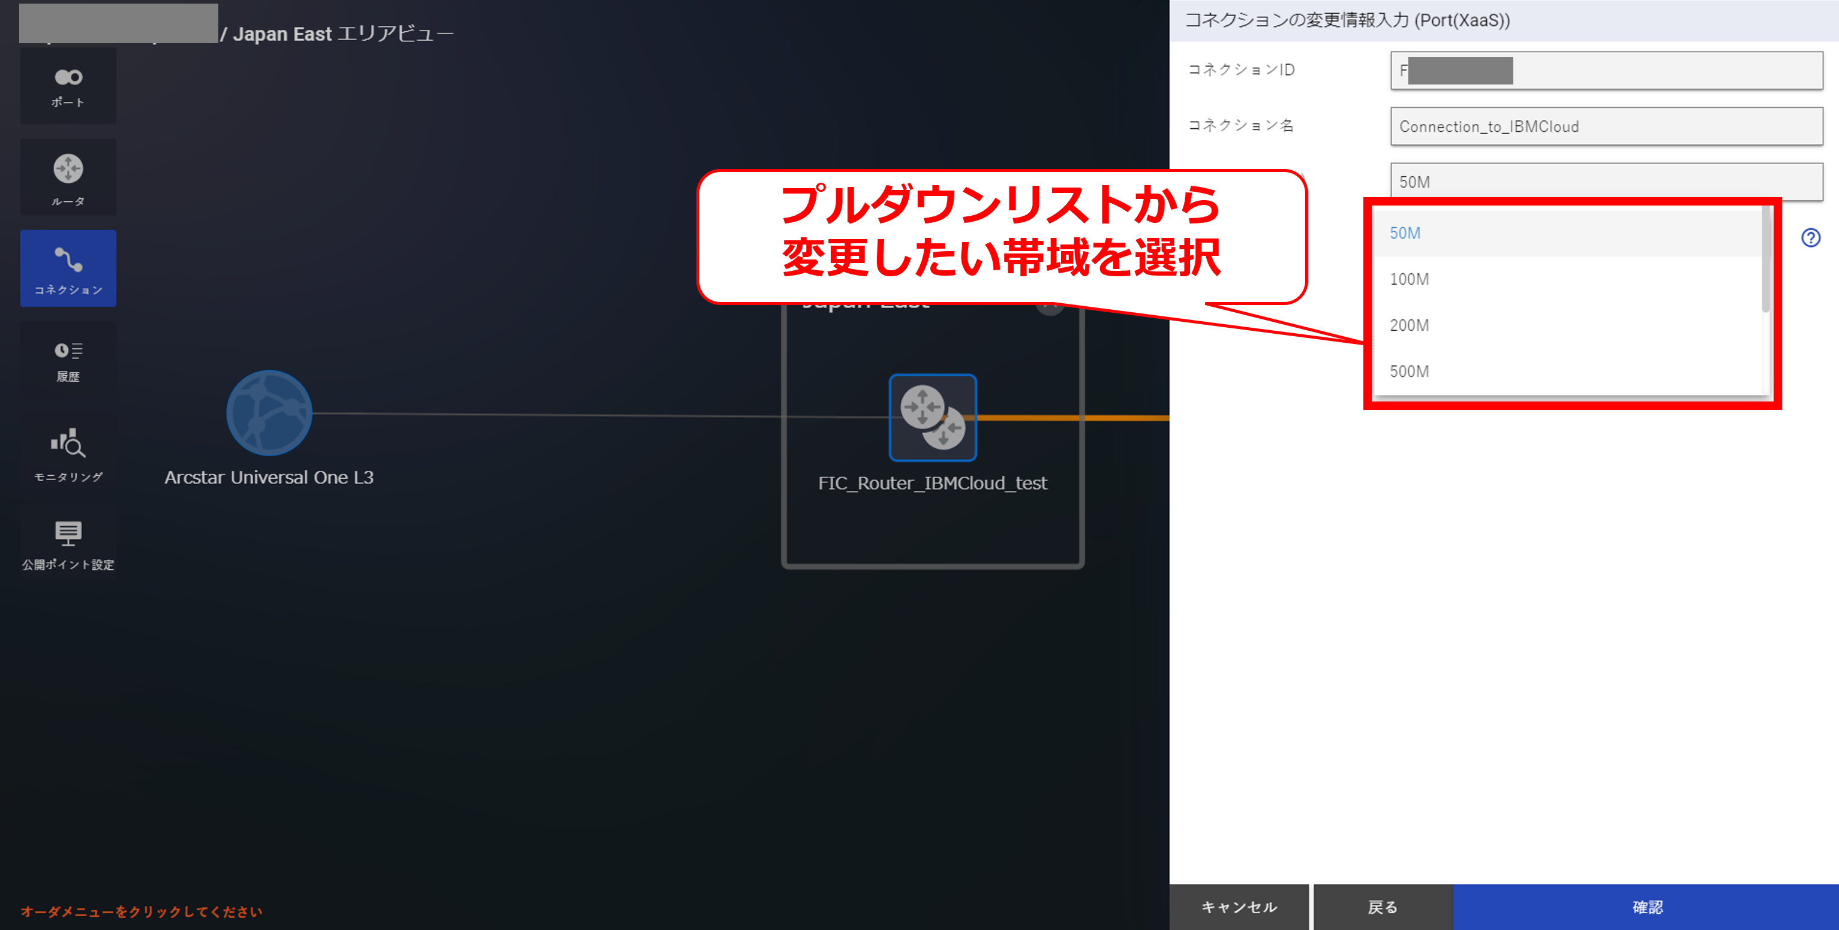This screenshot has width=1839, height=930.
Task: Expand the 50M bandwidth combo box
Action: coord(1606,182)
